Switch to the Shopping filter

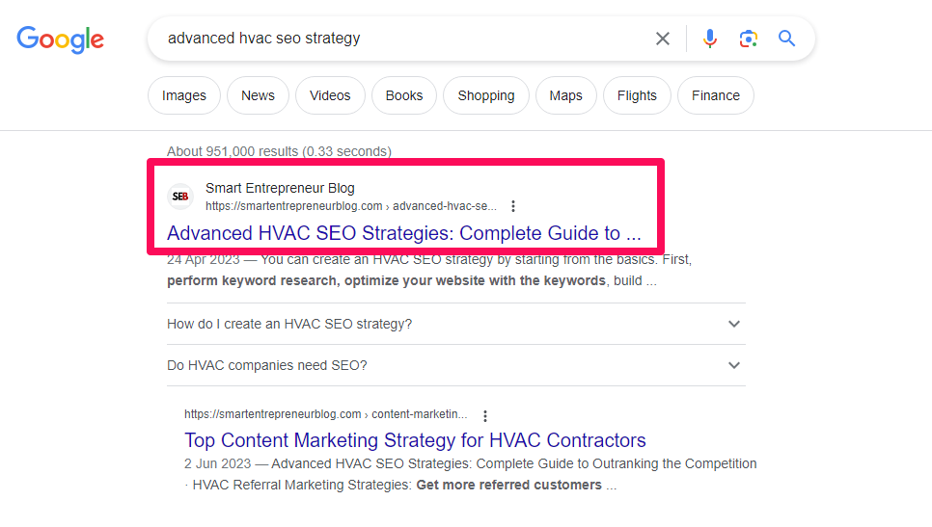pos(486,95)
